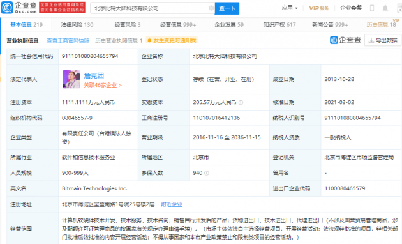This screenshot has width=402, height=244.
Task: Open the 应用 dropdown menu
Action: pyautogui.click(x=290, y=8)
